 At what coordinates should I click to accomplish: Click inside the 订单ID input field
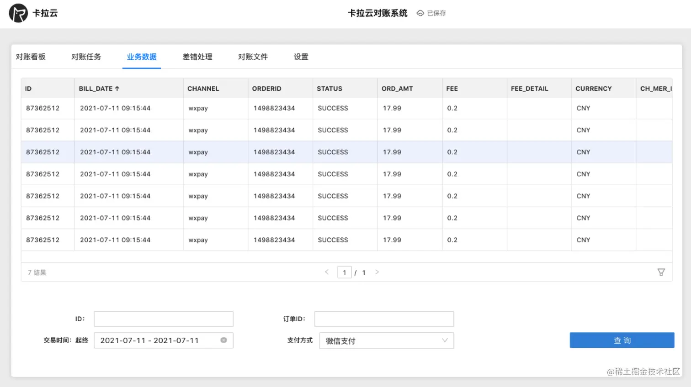(x=383, y=319)
